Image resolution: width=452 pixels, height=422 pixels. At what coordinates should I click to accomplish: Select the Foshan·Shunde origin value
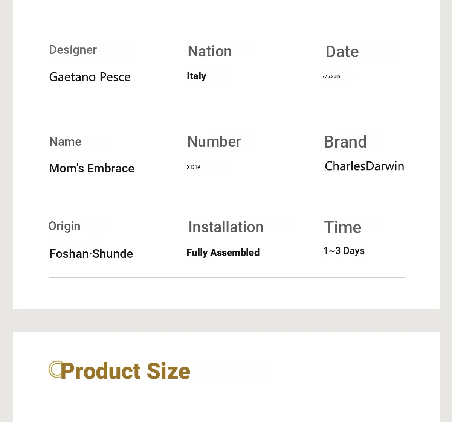coord(91,254)
